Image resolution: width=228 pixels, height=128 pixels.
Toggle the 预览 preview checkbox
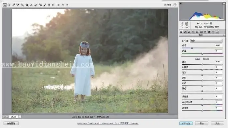click(165, 5)
